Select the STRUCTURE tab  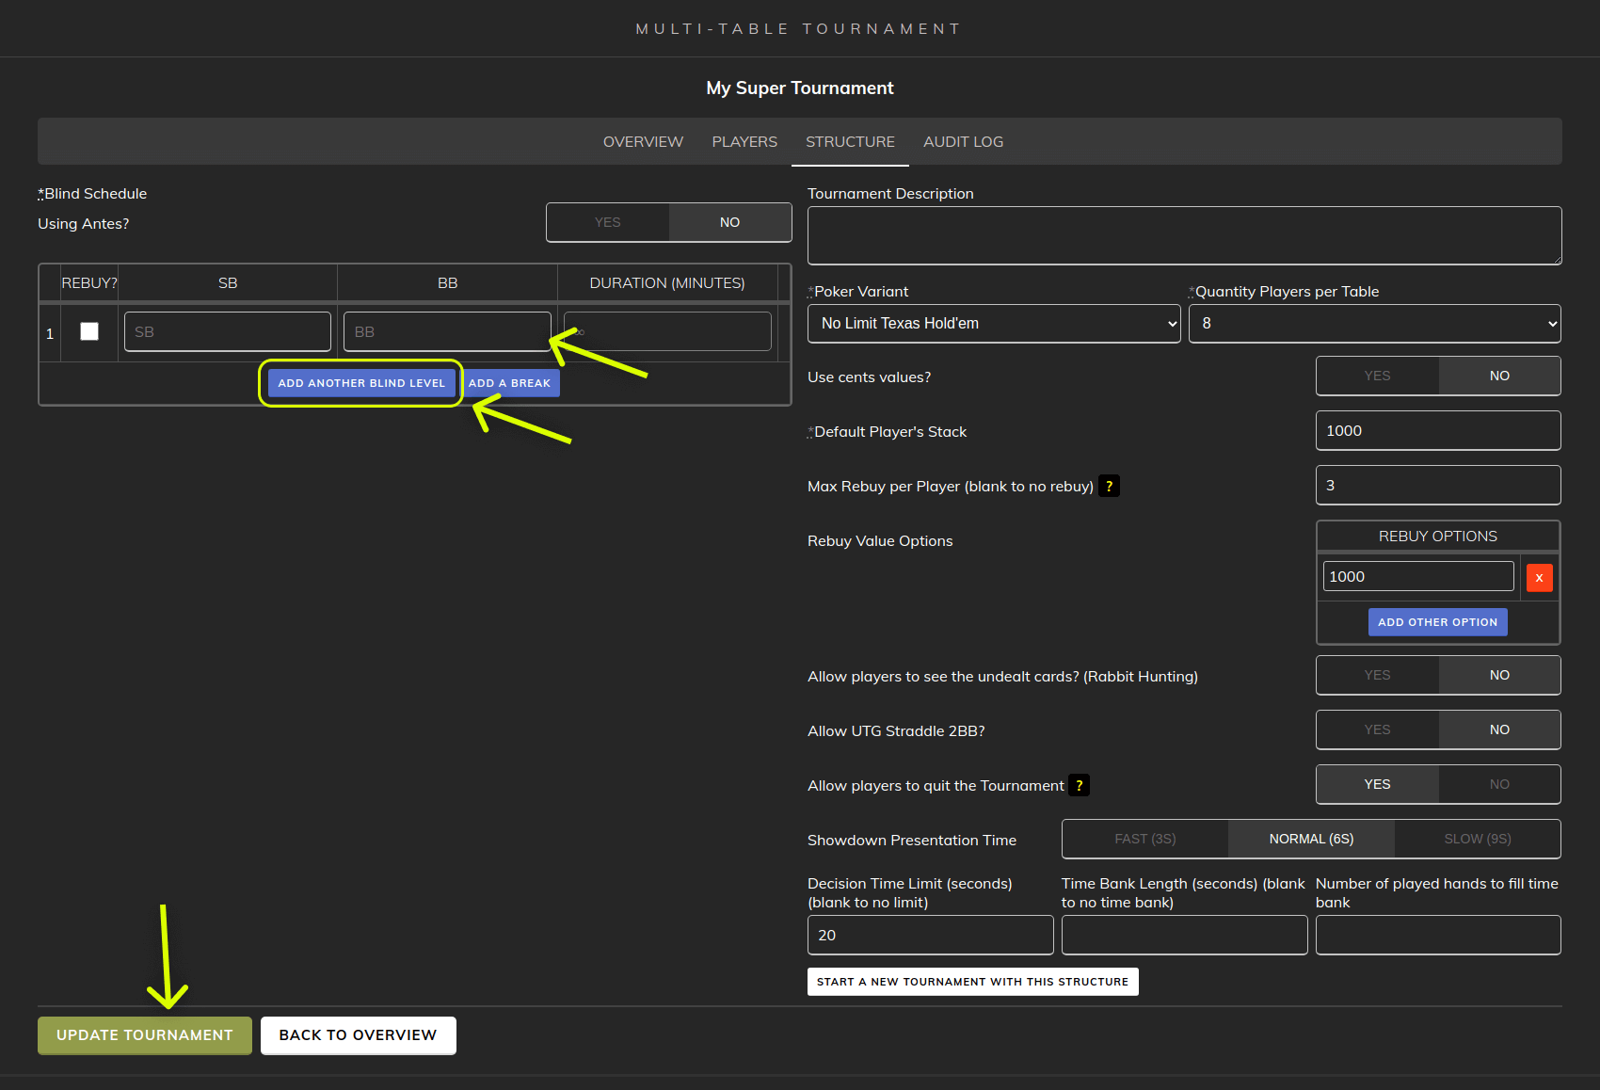(850, 141)
